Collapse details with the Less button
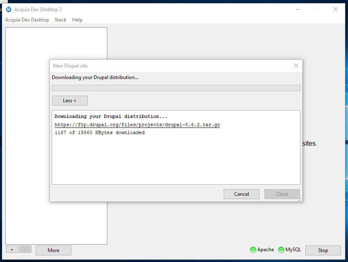This screenshot has width=348, height=262. (x=70, y=101)
